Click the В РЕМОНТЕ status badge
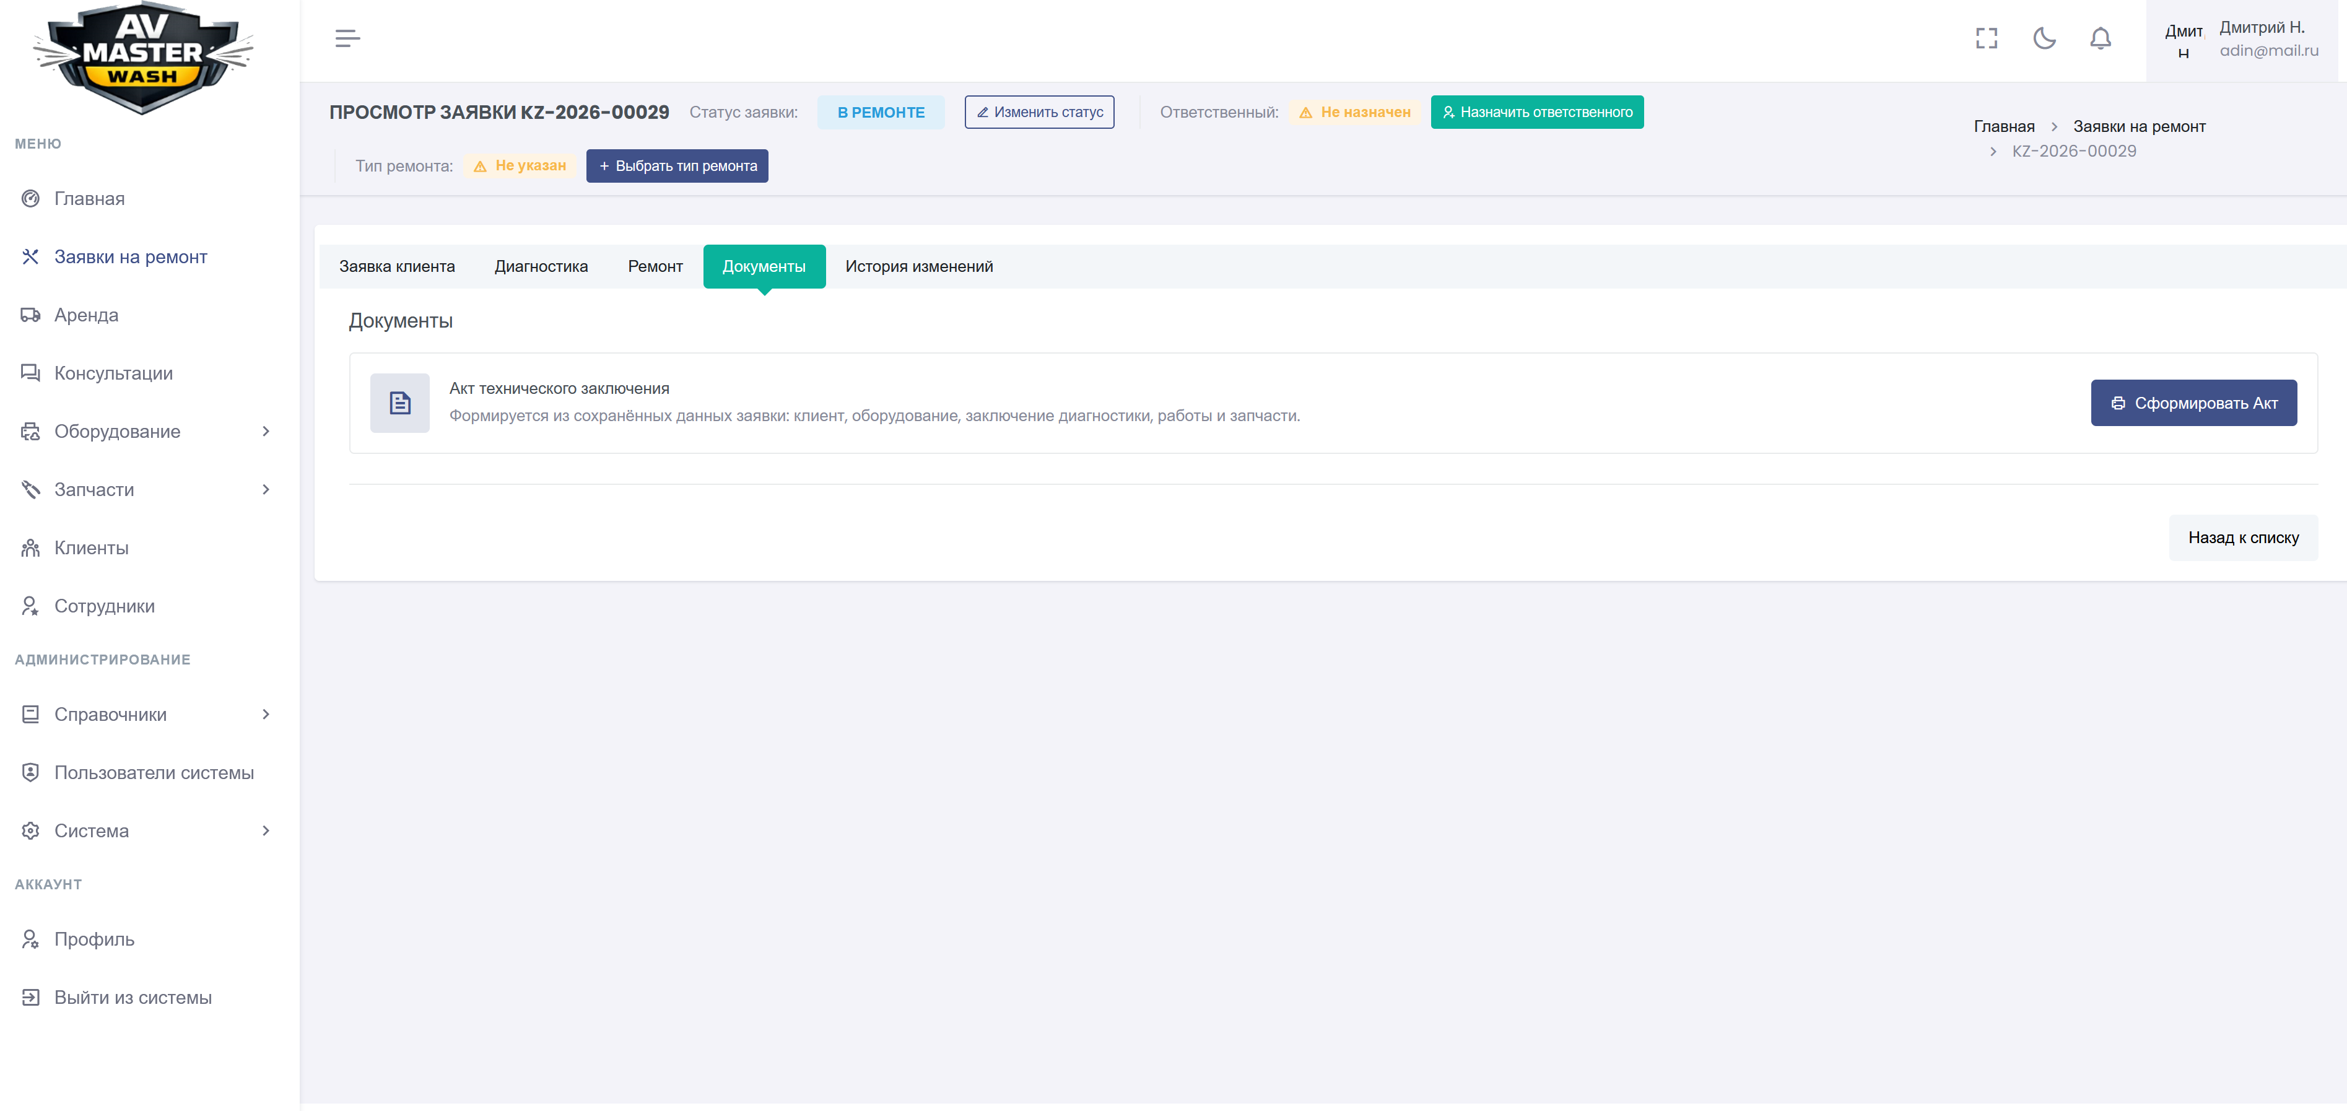Viewport: 2347px width, 1111px height. [881, 112]
